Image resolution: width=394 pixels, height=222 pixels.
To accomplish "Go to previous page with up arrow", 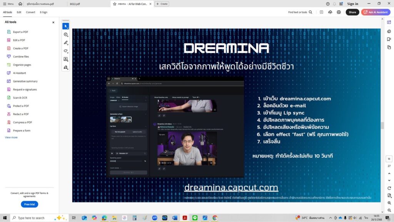I will coord(389,174).
